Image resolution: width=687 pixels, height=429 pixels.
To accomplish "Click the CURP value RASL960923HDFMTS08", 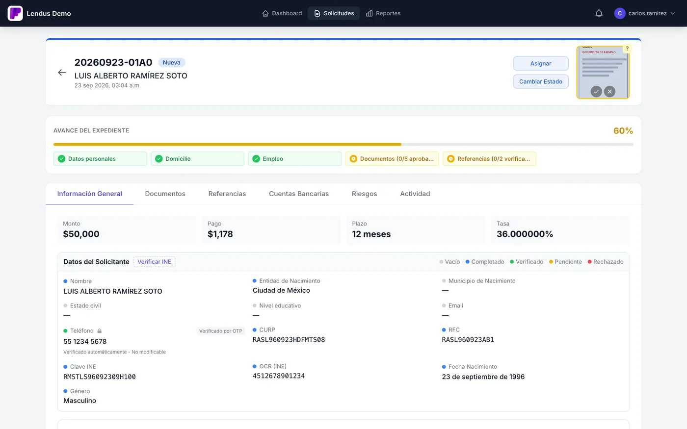I will click(x=289, y=340).
